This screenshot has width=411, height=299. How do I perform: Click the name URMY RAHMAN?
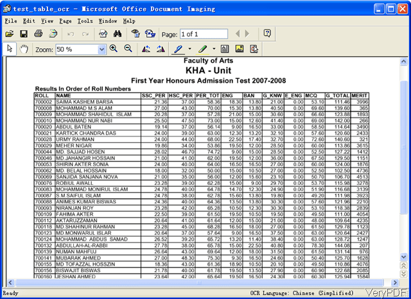point(75,139)
